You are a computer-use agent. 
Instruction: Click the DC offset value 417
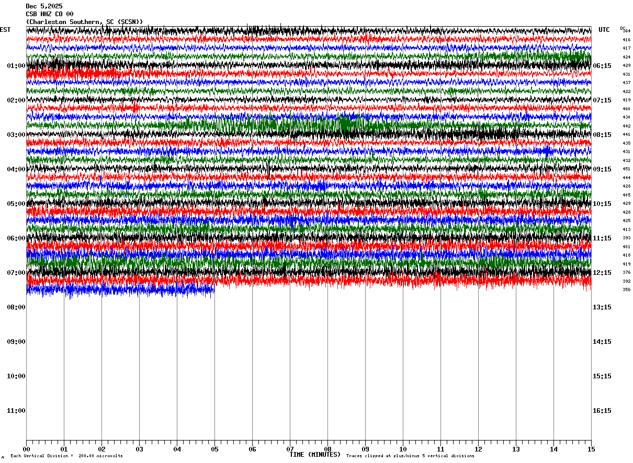[627, 49]
